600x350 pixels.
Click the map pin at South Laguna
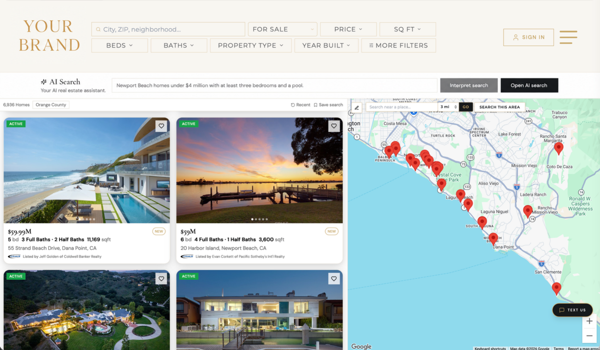[482, 222]
